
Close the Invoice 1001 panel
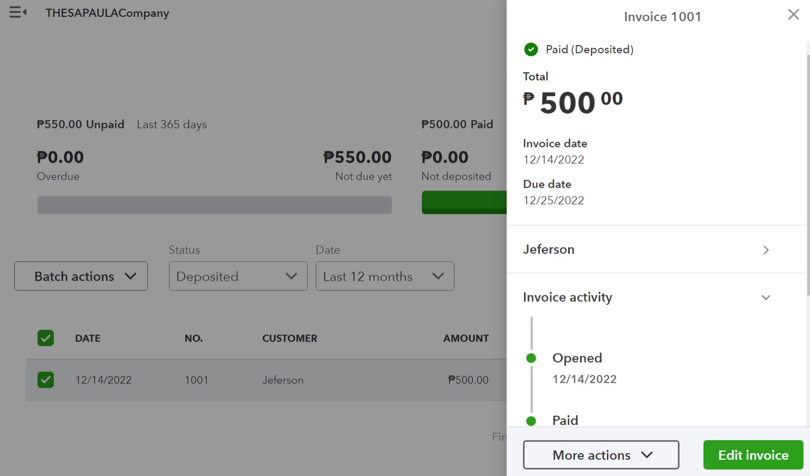[x=793, y=15]
